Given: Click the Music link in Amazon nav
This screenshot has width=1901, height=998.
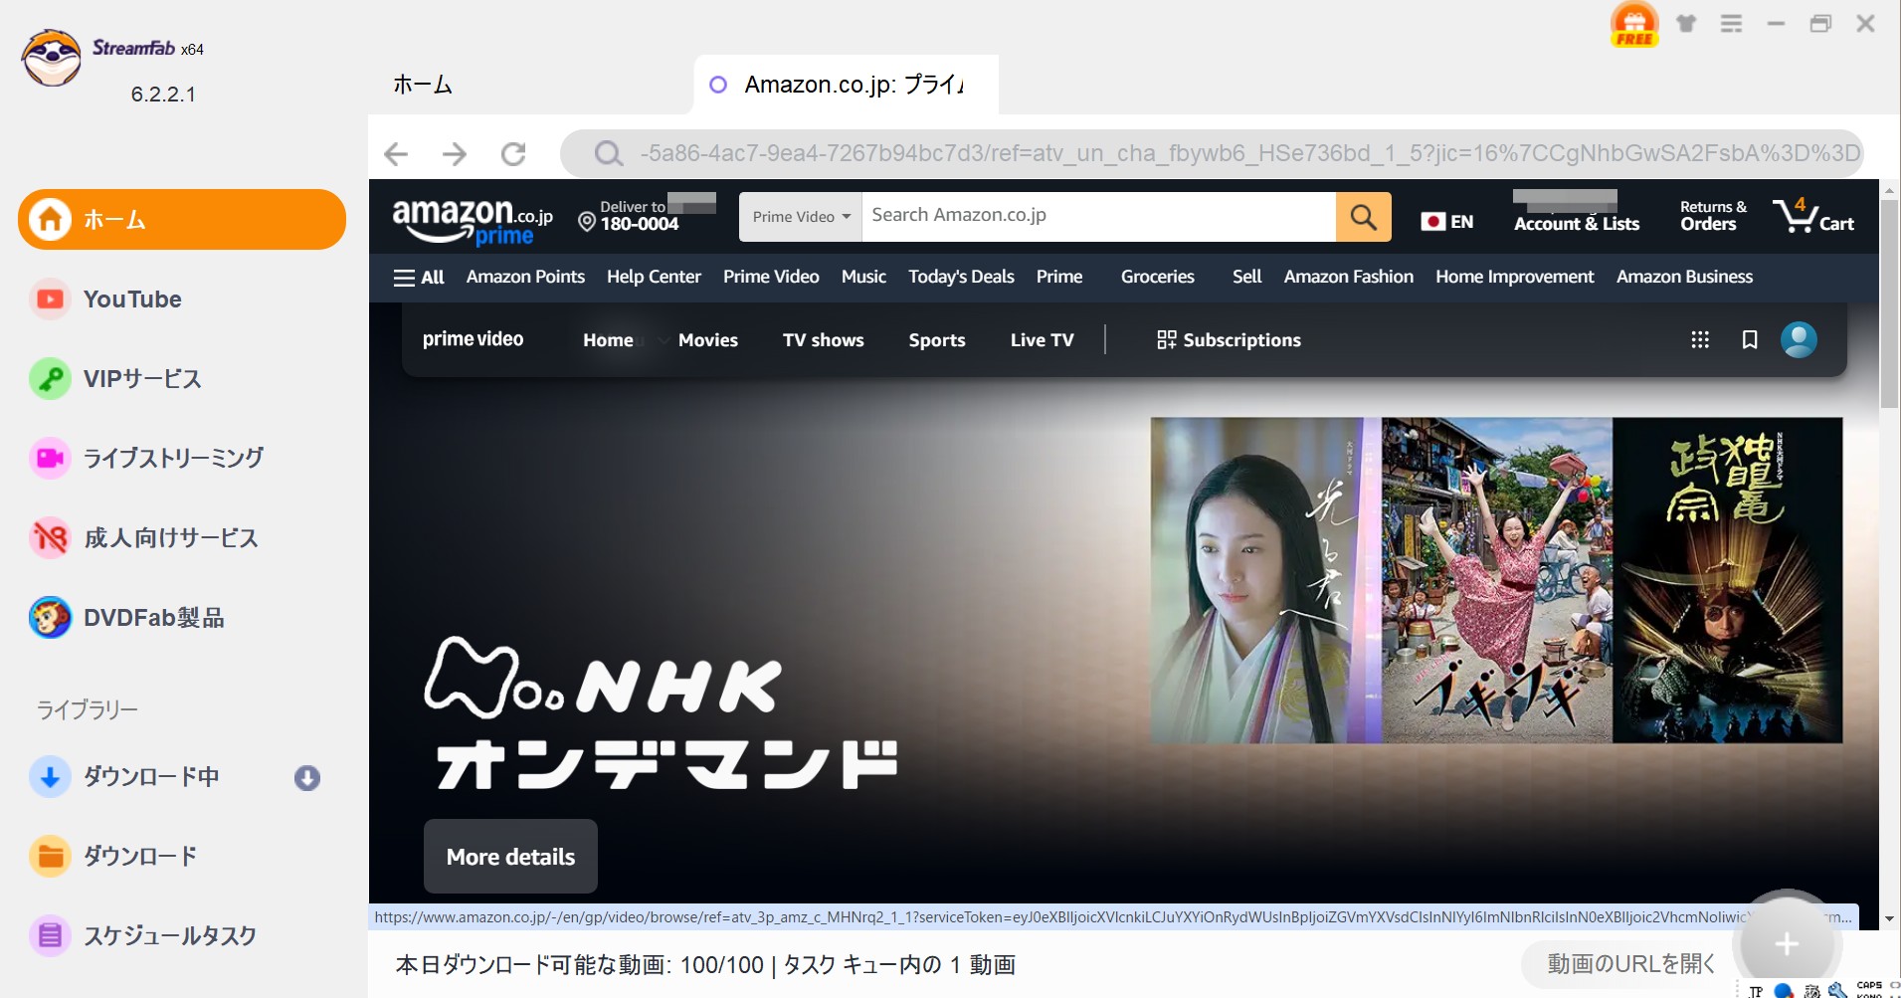Looking at the screenshot, I should click(x=863, y=278).
